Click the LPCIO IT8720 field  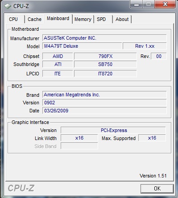(x=105, y=74)
